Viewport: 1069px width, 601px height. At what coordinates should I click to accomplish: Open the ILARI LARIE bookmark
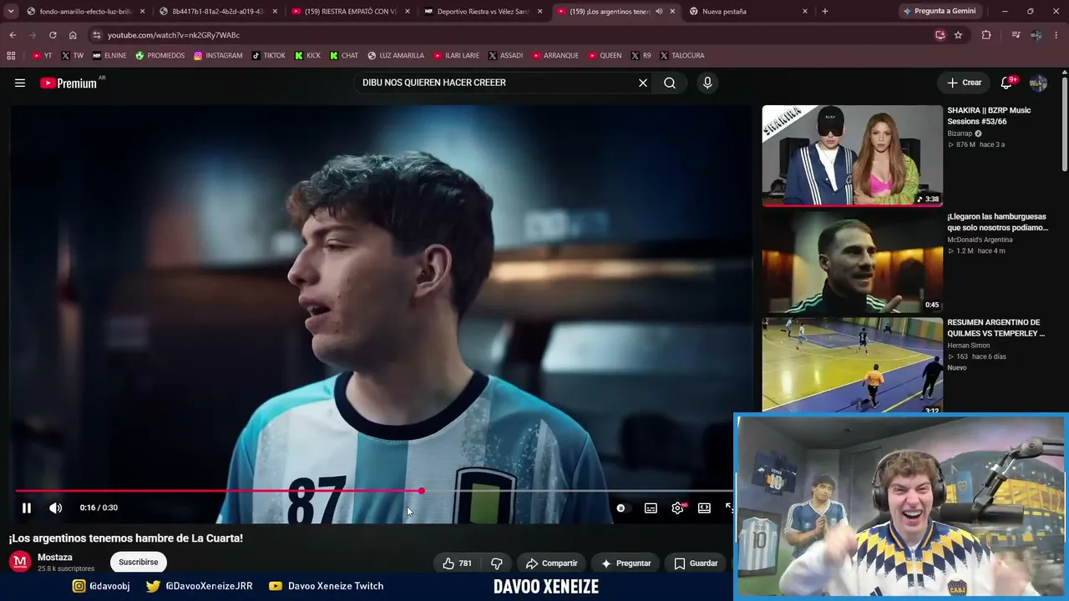click(456, 56)
